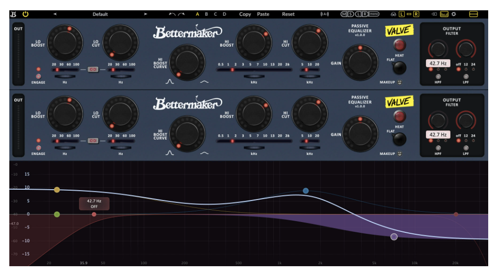Click the bottom unit red HEAT button
The height and width of the screenshot is (276, 499).
(400, 117)
